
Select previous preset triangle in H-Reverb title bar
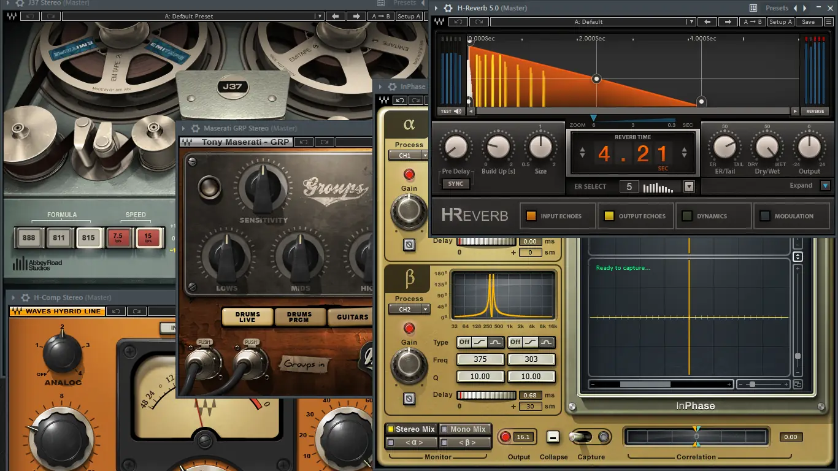tap(796, 8)
